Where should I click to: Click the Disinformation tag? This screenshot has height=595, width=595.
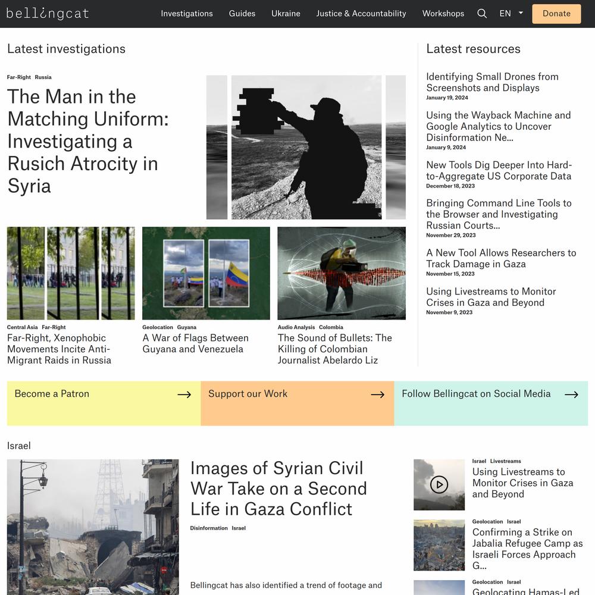209,528
